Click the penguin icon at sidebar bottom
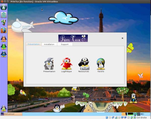Image resolution: width=151 pixels, height=119 pixels. [4, 108]
